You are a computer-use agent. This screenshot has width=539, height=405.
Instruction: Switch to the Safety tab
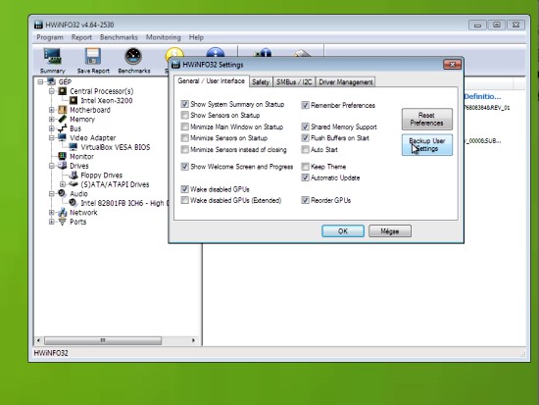point(261,82)
